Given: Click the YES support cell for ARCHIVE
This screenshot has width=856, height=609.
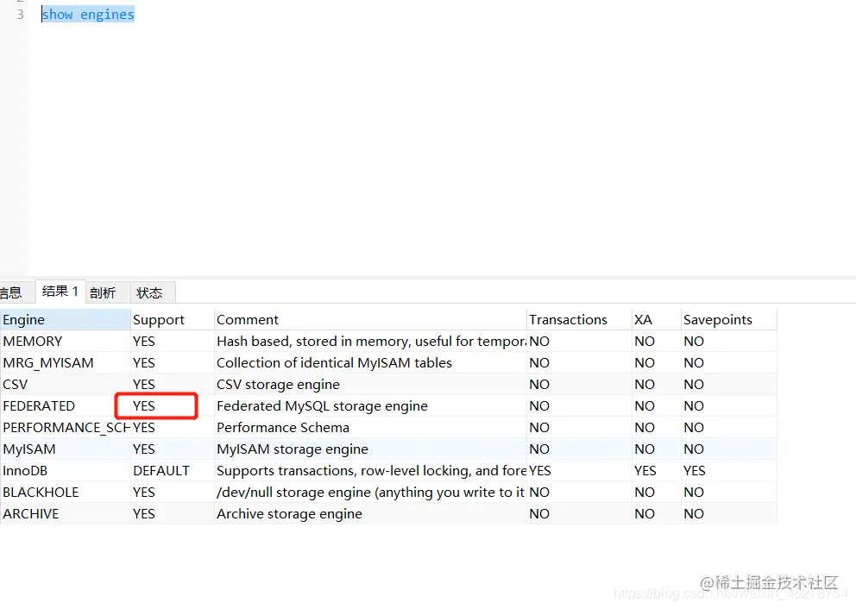Looking at the screenshot, I should click(173, 513).
